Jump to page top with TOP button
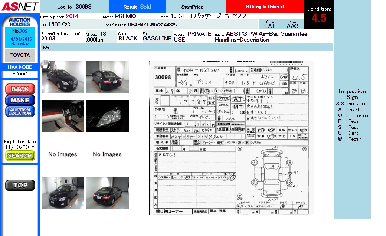The height and width of the screenshot is (236, 386). coord(20,185)
